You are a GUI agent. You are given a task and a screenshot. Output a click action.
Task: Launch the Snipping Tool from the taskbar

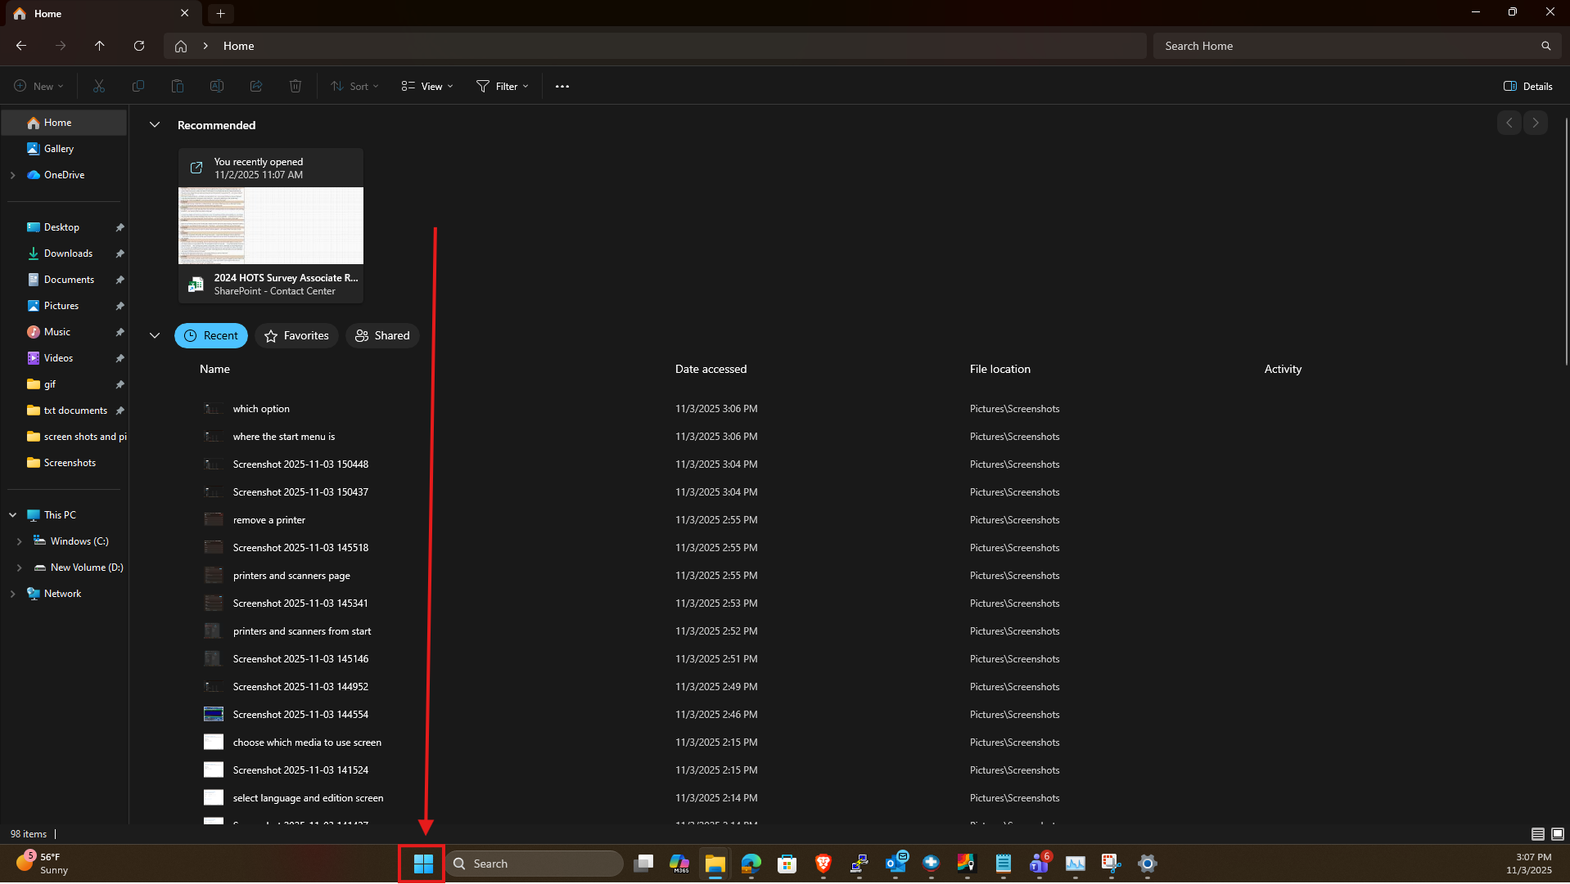[x=1110, y=864]
